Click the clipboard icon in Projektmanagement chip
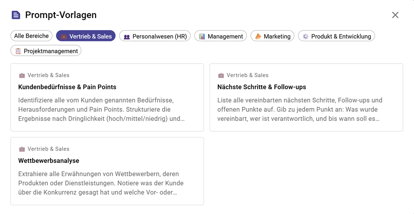 [18, 51]
